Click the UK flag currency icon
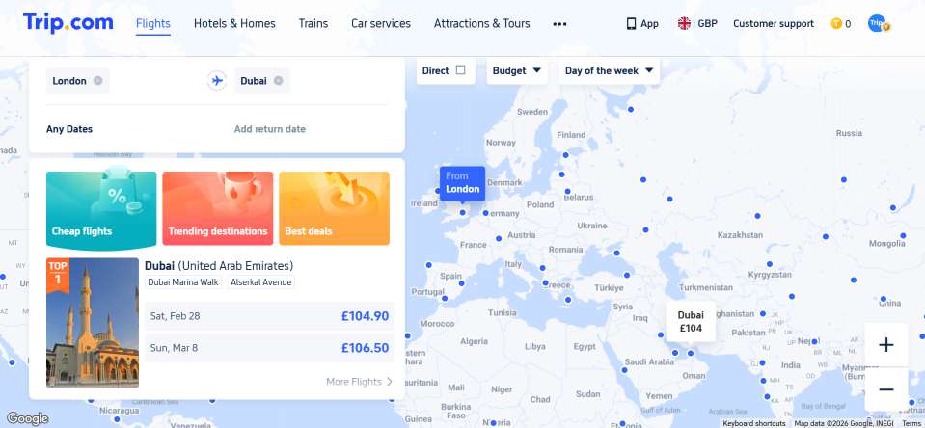Screen dimensions: 925x428 (684, 23)
